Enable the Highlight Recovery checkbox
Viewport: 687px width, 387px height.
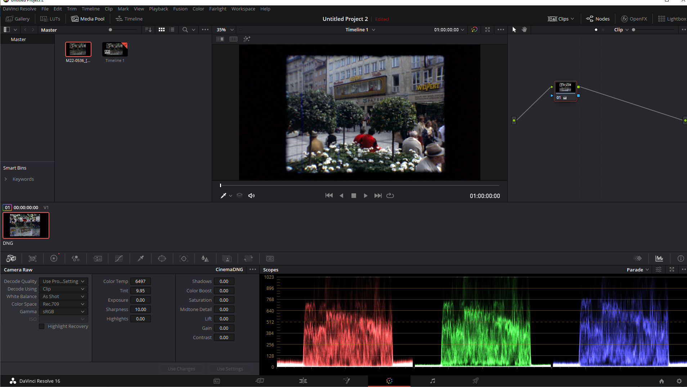coord(42,327)
